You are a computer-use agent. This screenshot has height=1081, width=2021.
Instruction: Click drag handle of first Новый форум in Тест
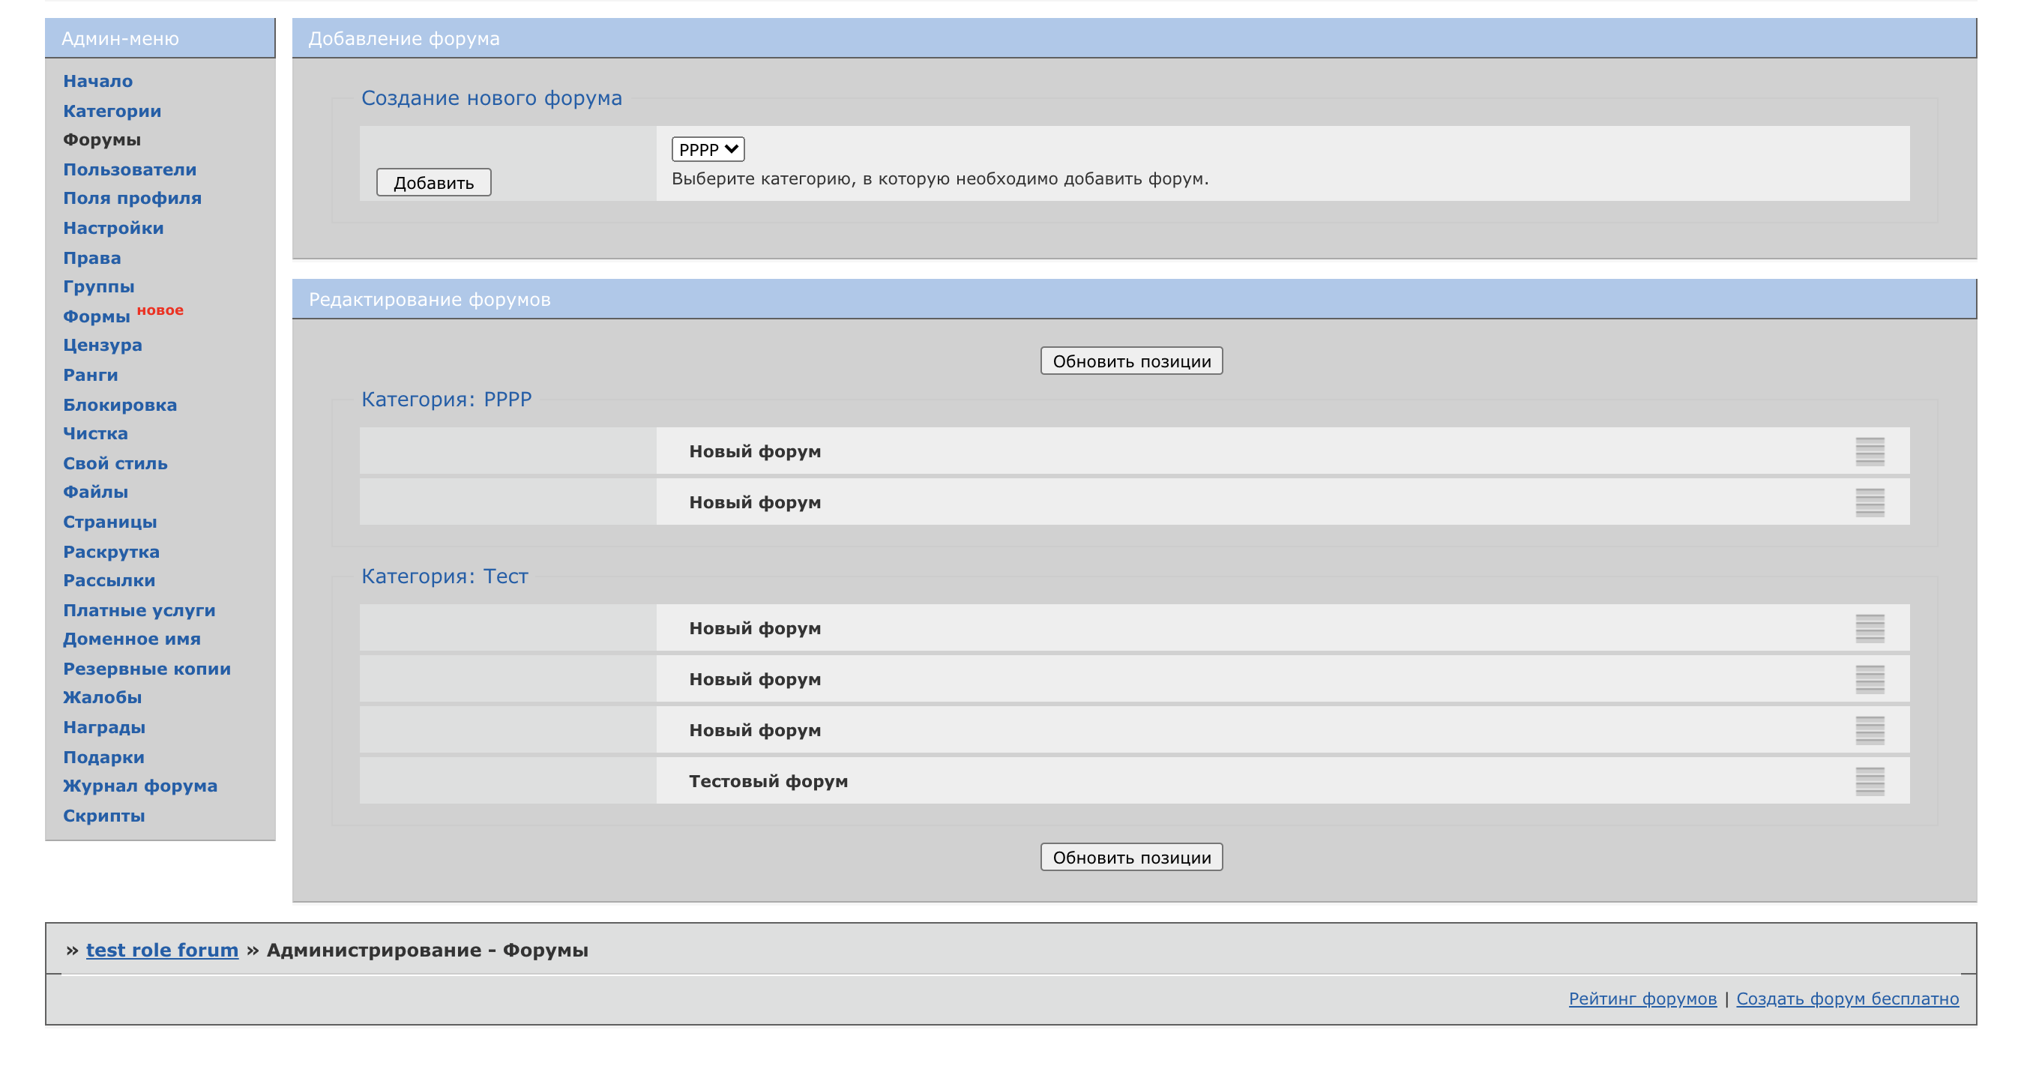click(x=1870, y=627)
